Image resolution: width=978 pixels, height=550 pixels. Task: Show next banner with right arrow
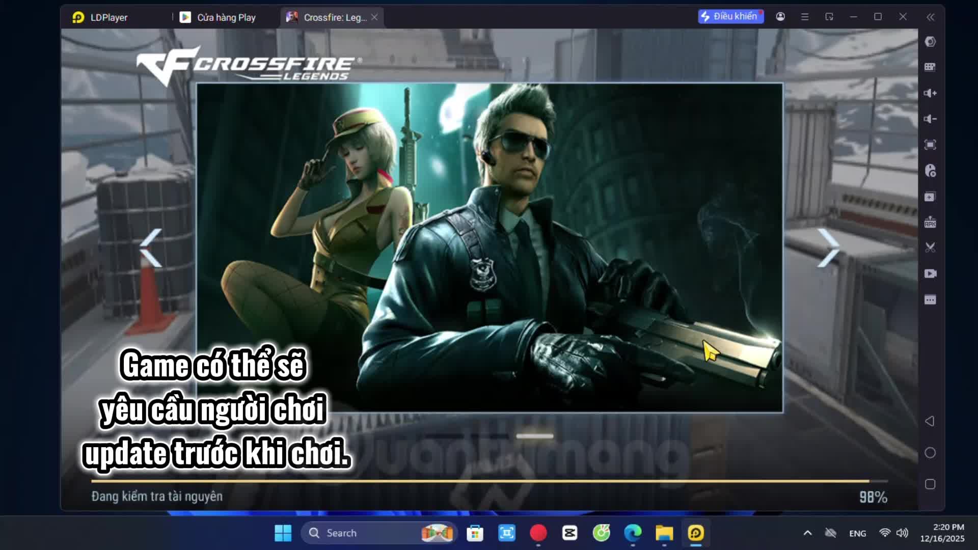pos(828,248)
